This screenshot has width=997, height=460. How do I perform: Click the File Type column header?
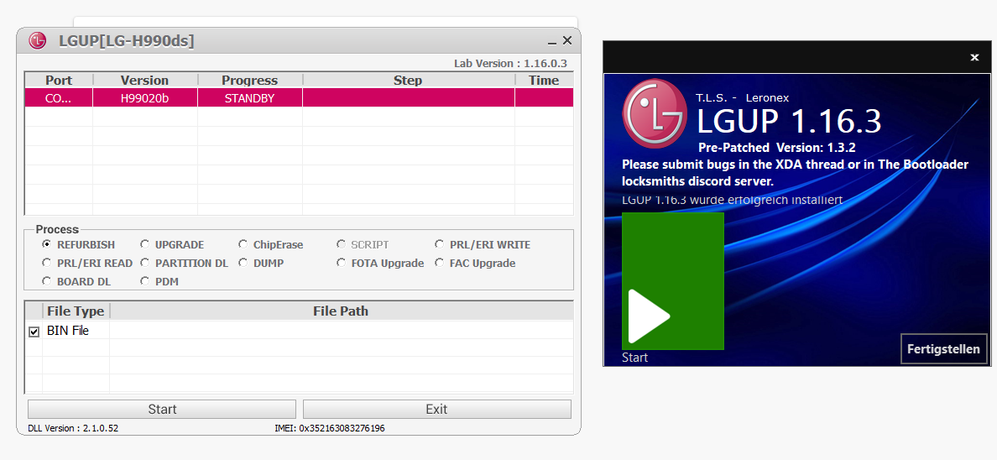click(76, 311)
